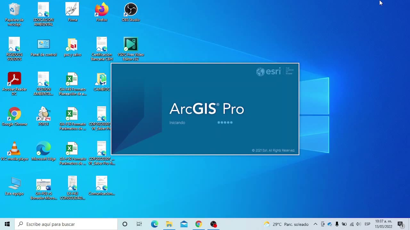Switch to OBS Studio on the taskbar

pos(213,224)
